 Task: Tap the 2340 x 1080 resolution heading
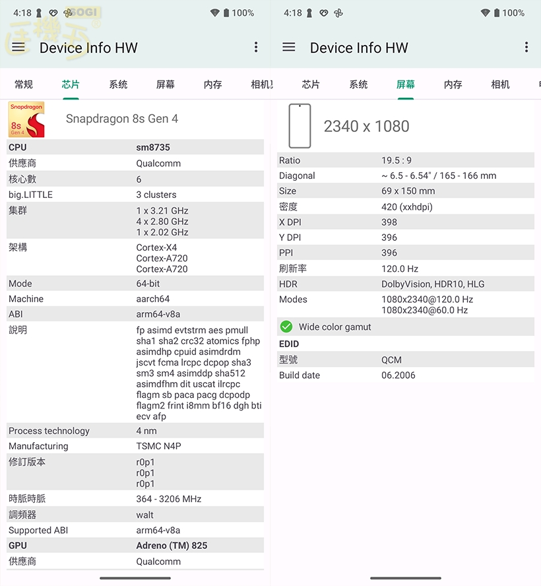click(367, 126)
